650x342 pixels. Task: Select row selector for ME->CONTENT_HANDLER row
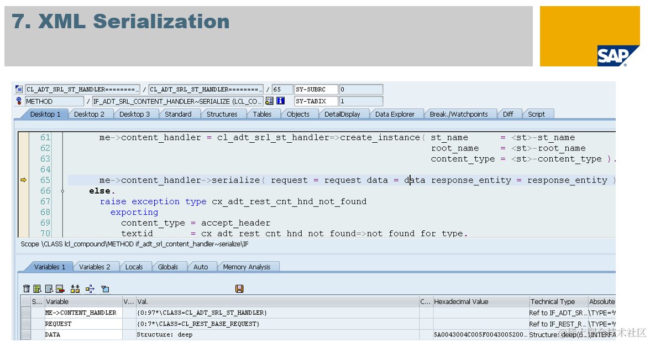pos(26,313)
